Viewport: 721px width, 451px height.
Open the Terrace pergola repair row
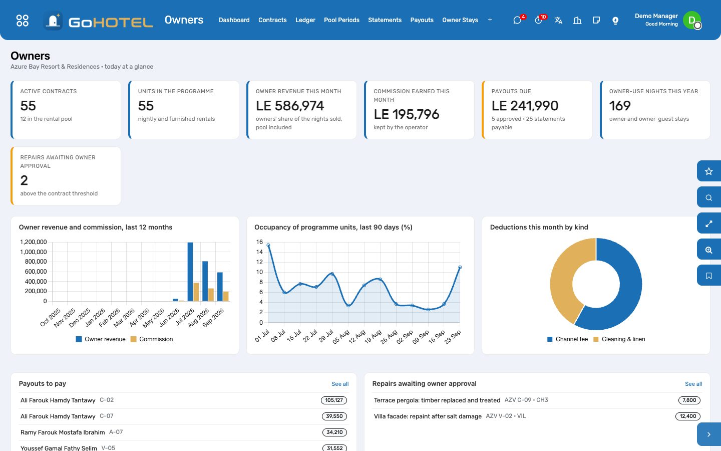537,400
